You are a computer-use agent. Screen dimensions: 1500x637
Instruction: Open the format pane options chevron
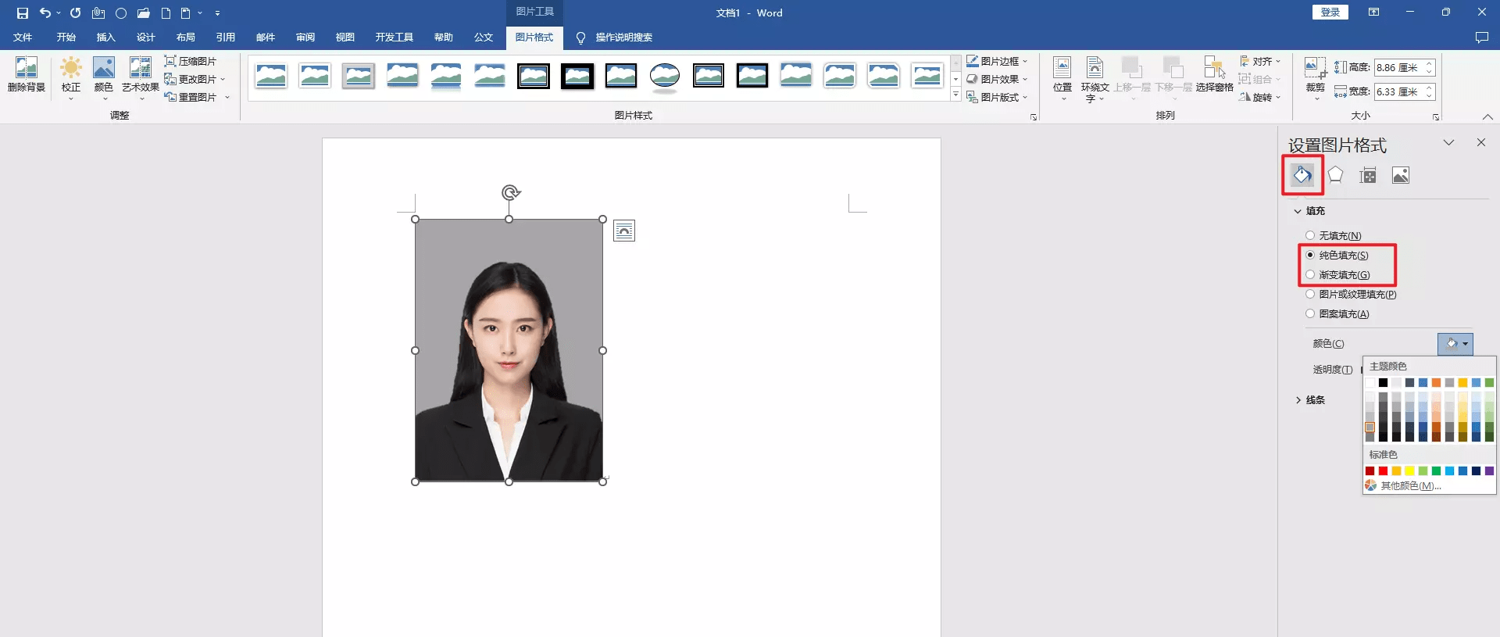click(x=1448, y=142)
